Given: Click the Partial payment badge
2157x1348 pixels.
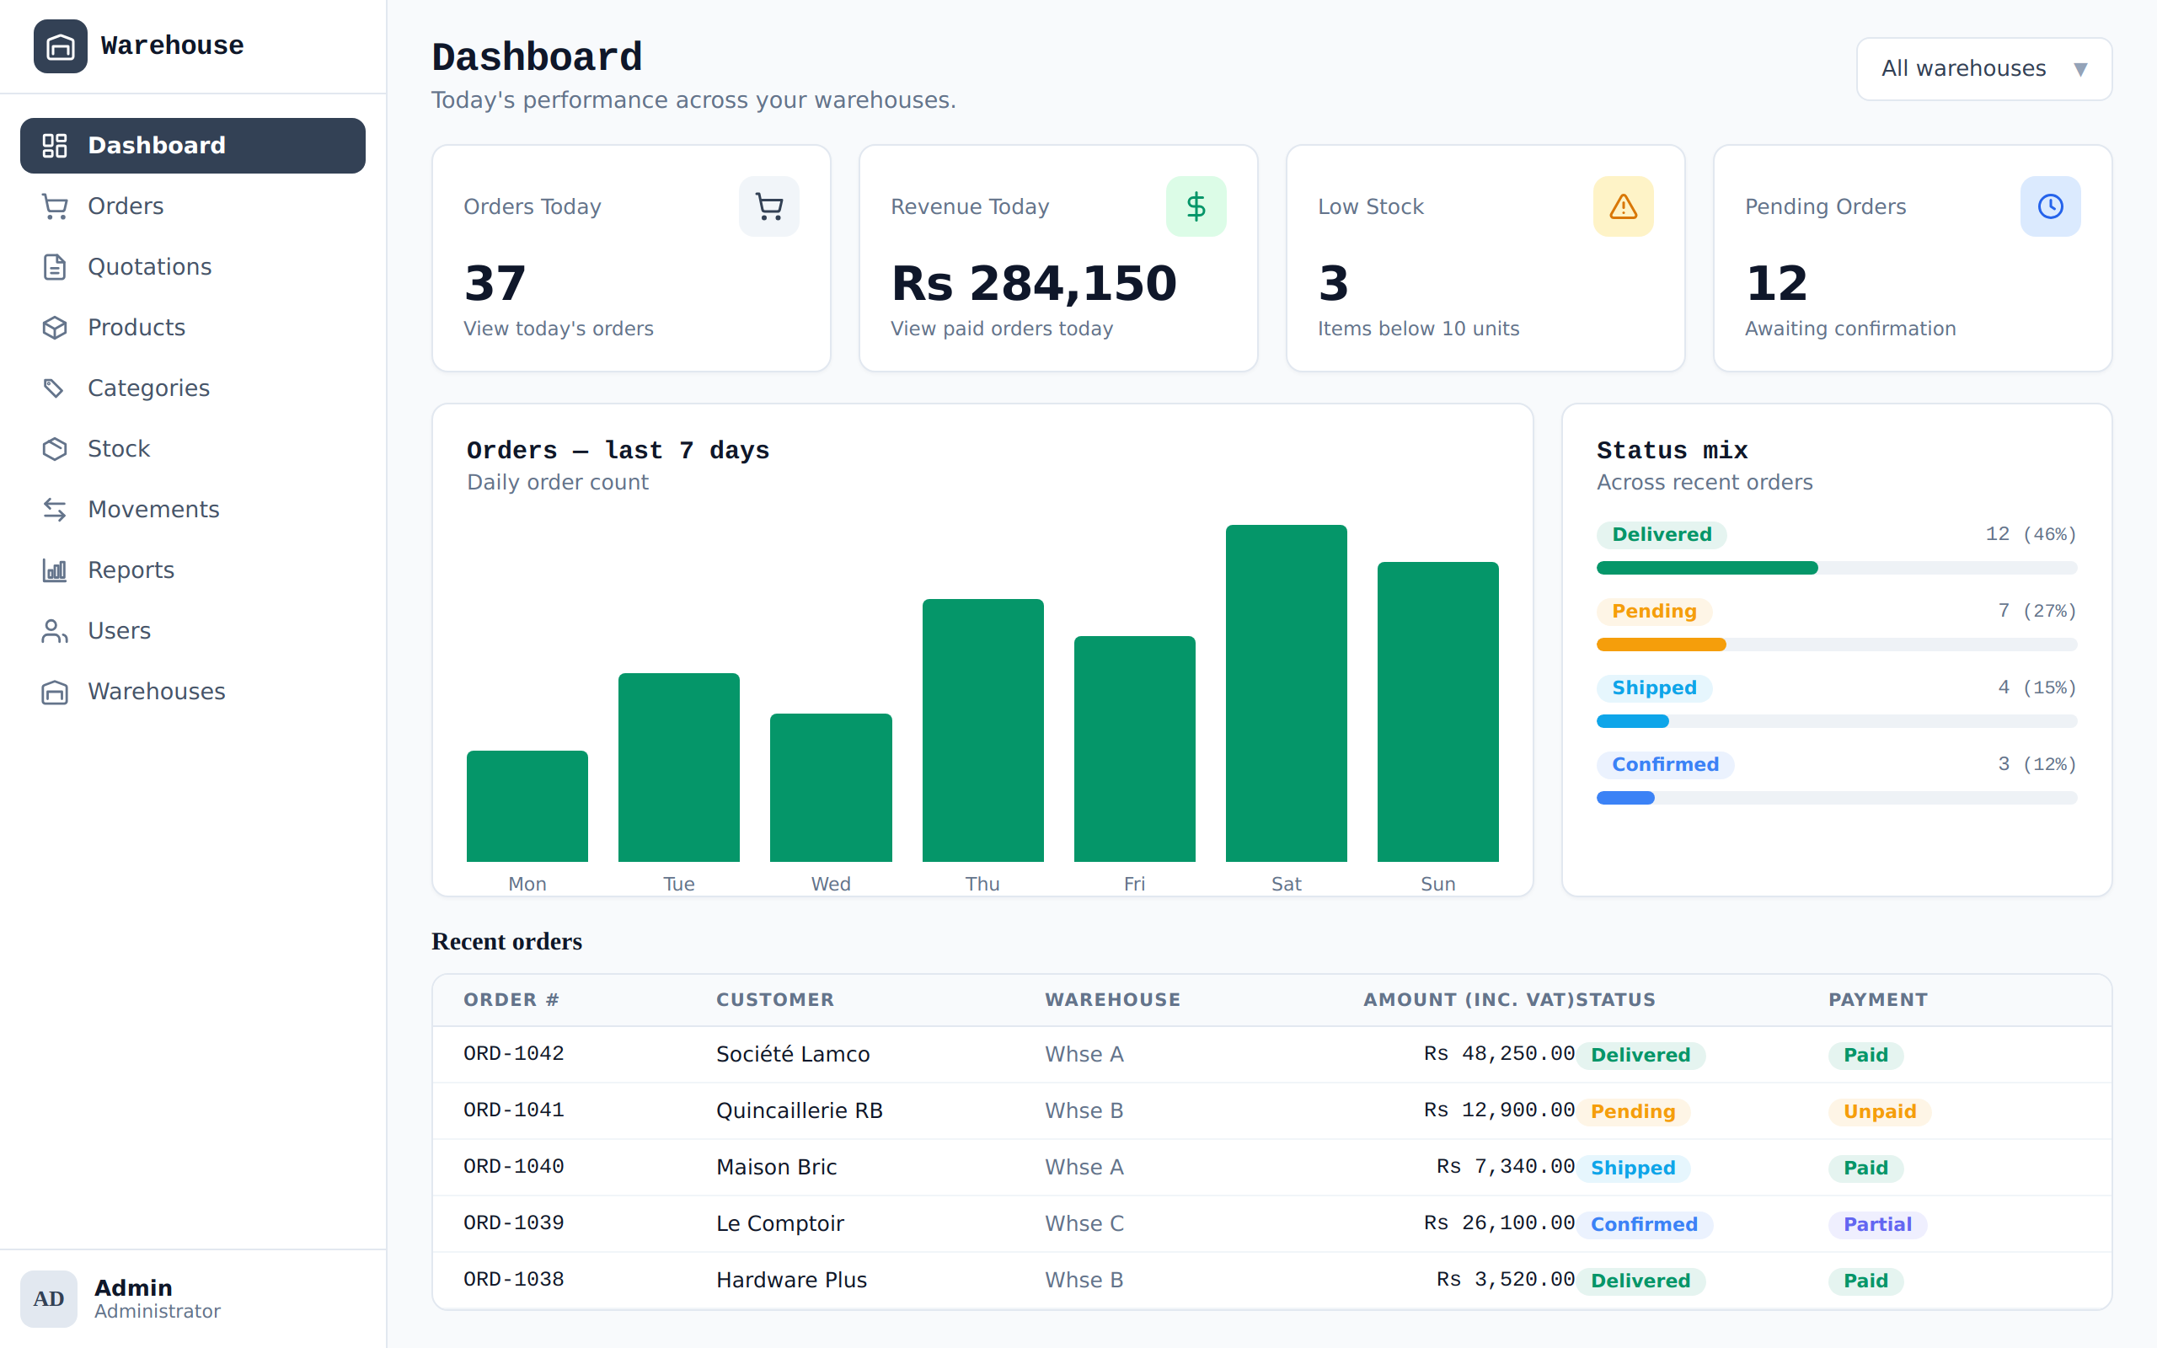Looking at the screenshot, I should (1877, 1224).
